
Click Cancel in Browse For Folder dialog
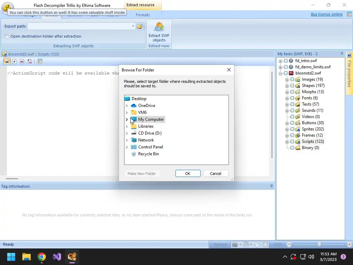(x=215, y=174)
